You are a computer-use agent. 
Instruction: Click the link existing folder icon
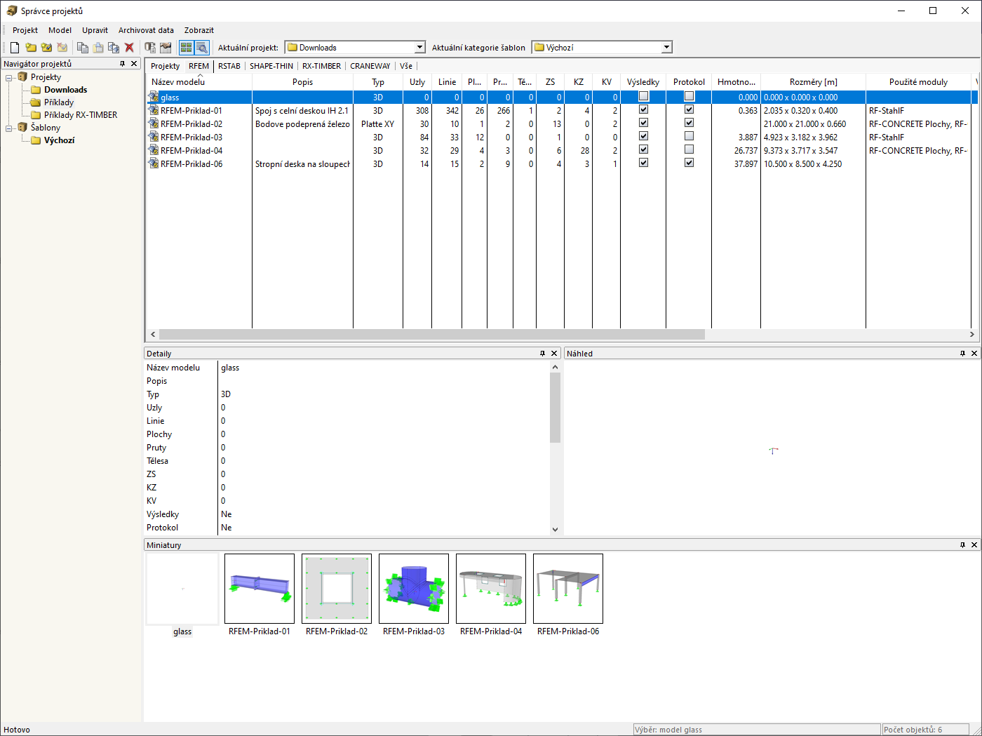point(46,48)
